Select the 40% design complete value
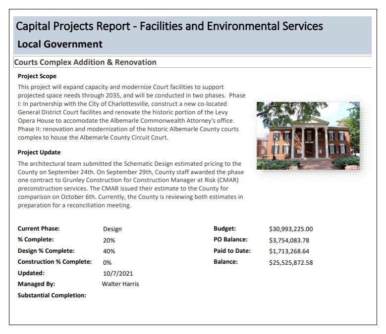Viewport: 386px width, 334px height. click(109, 251)
